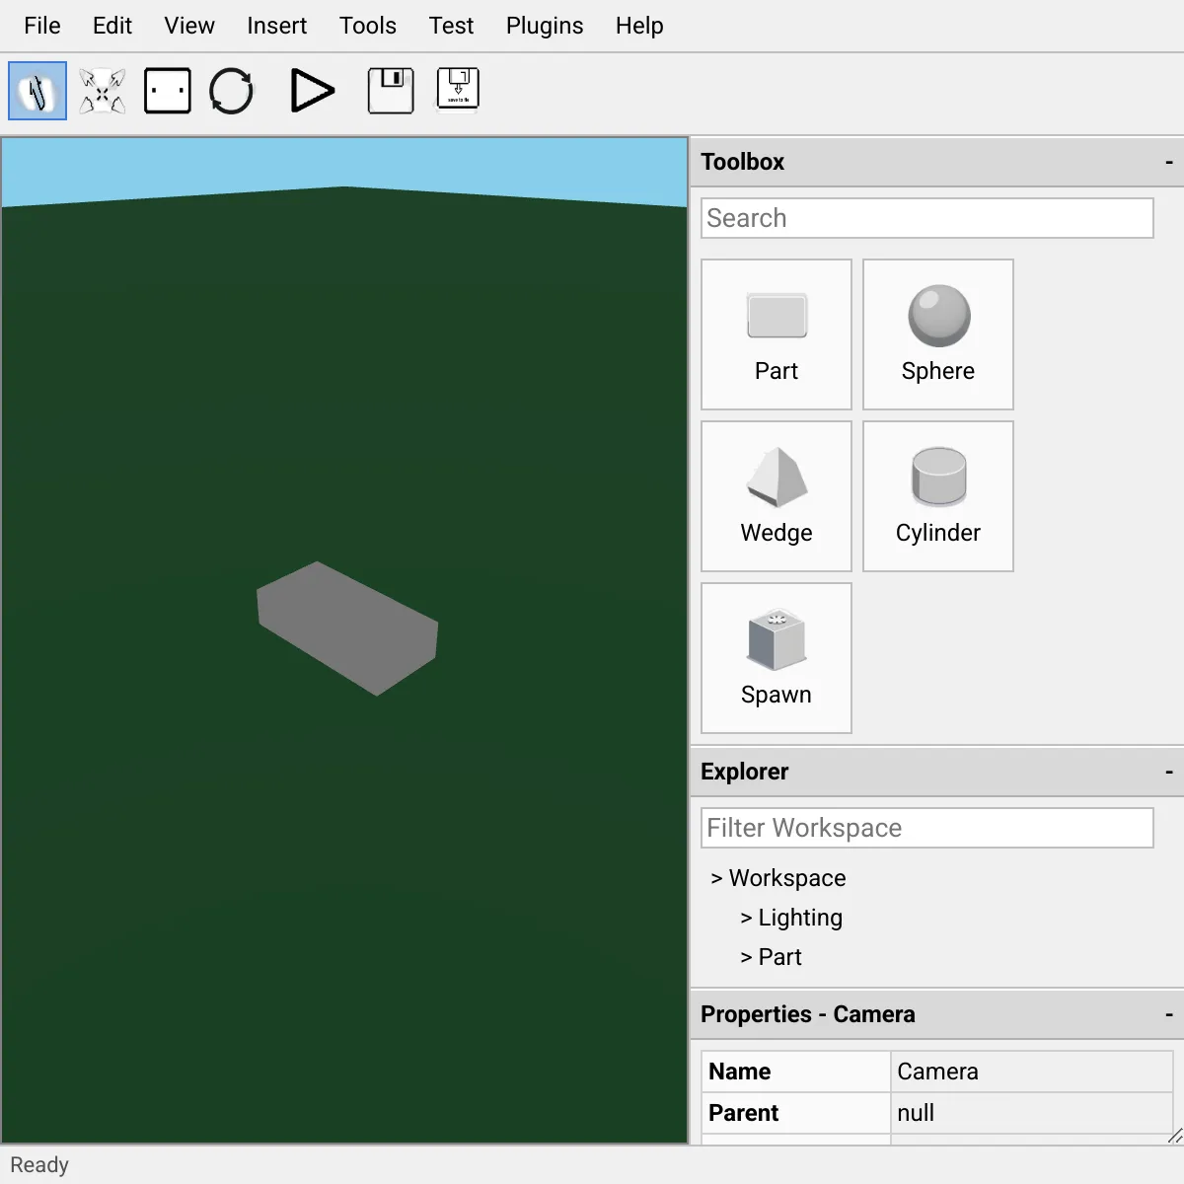Select Lighting in the Explorer tree

coord(799,918)
